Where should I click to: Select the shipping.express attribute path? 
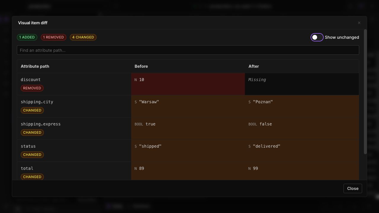[41, 124]
